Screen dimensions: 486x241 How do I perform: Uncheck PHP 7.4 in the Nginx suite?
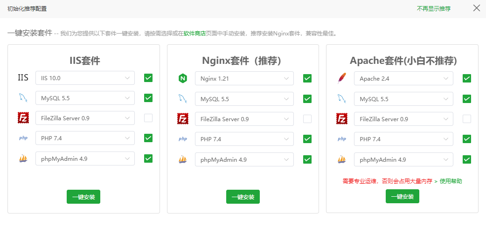[307, 139]
